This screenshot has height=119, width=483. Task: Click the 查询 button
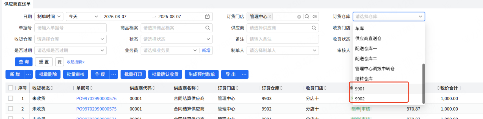click(24, 62)
